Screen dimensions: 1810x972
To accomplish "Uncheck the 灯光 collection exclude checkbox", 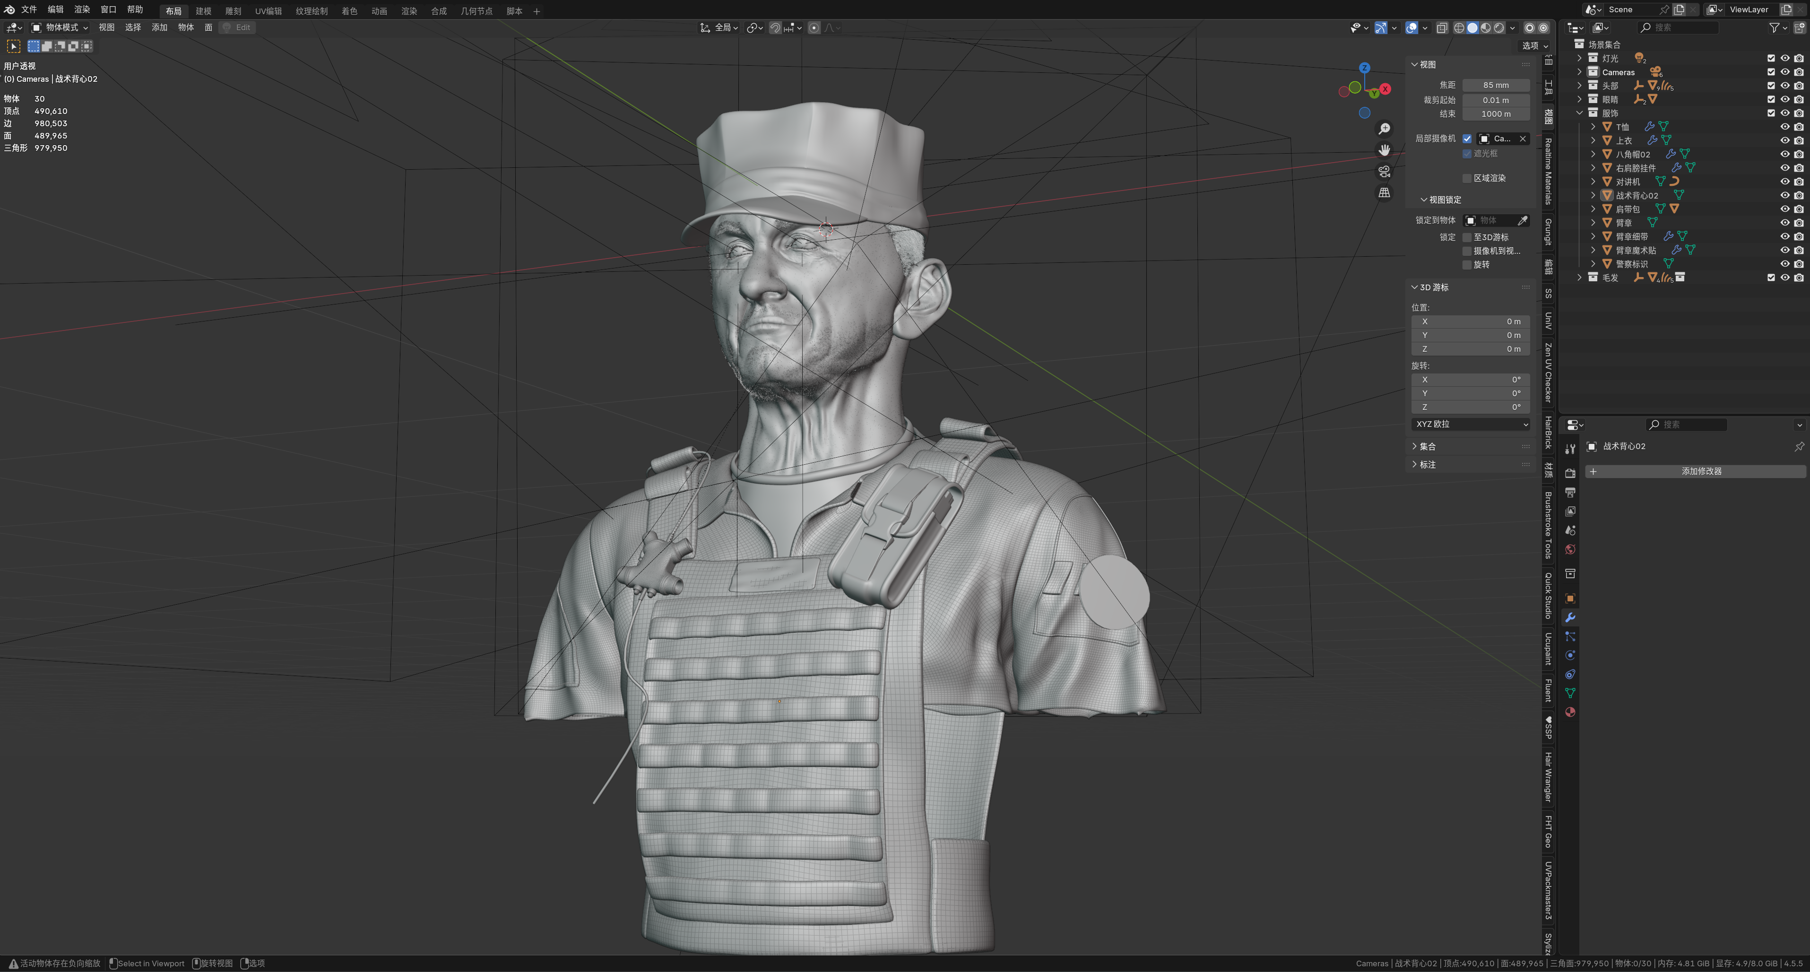I will tap(1771, 58).
